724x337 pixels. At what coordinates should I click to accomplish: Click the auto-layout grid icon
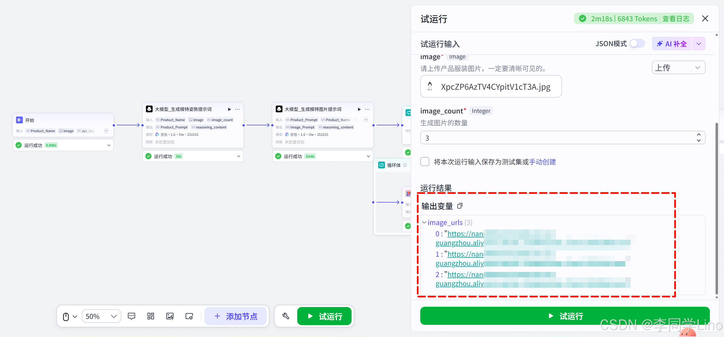tap(151, 316)
